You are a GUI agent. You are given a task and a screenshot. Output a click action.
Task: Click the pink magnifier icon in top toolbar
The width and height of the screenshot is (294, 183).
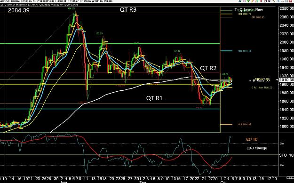244,1
